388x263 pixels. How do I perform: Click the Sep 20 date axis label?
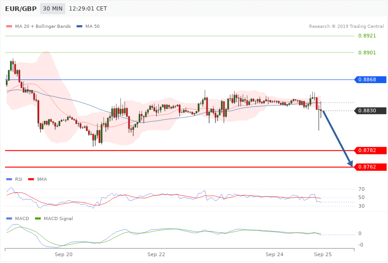63,254
